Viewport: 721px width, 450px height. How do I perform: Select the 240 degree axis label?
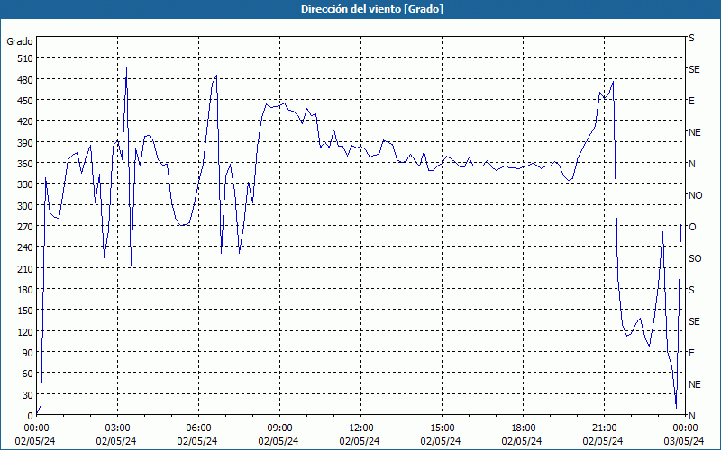pos(25,247)
